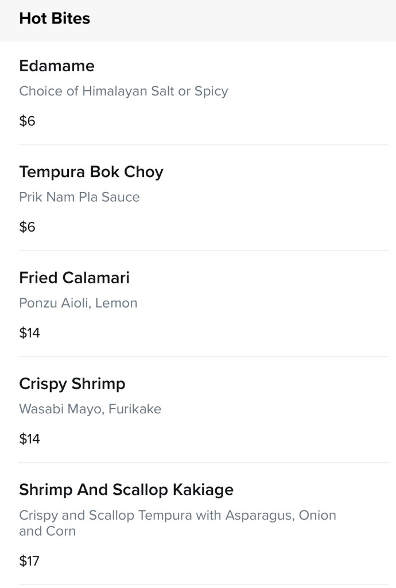396x588 pixels.
Task: Tap the Prik Nam Pla Sauce description
Action: click(79, 197)
